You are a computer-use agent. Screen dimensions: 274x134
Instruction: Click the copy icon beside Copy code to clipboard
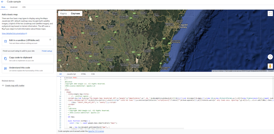click(x=6, y=59)
